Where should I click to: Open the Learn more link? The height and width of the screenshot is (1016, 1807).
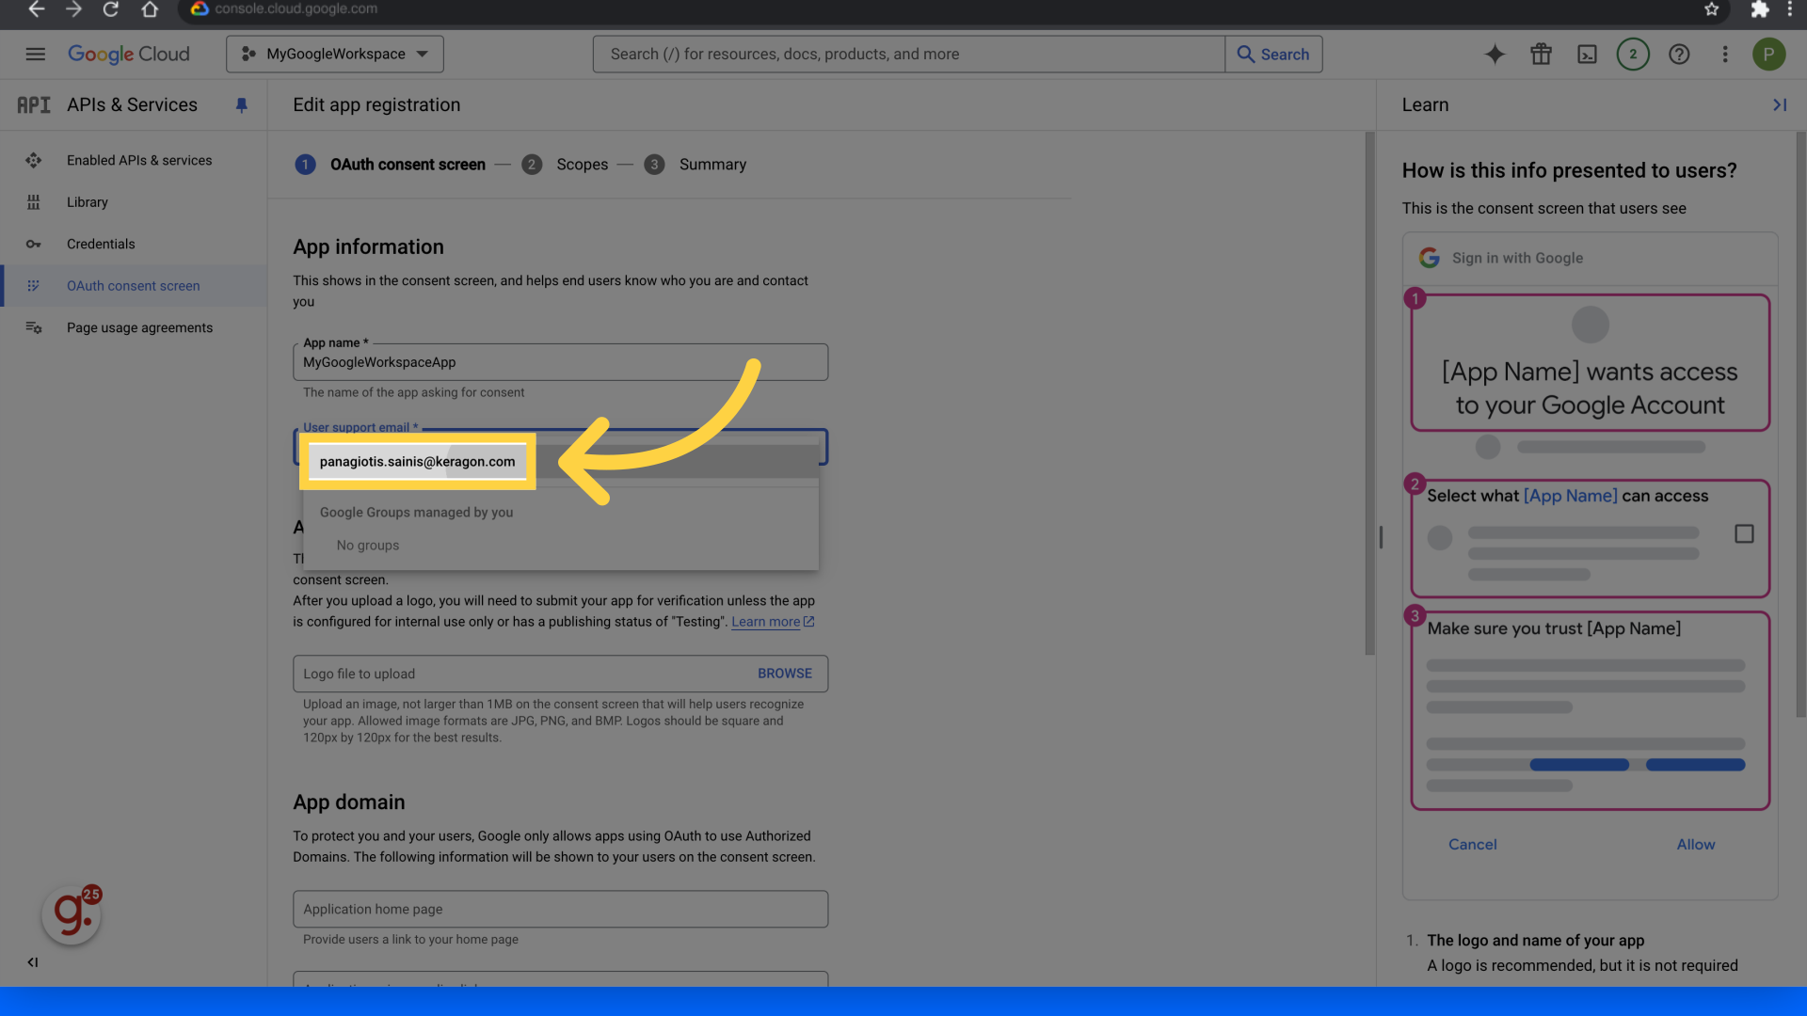(772, 622)
